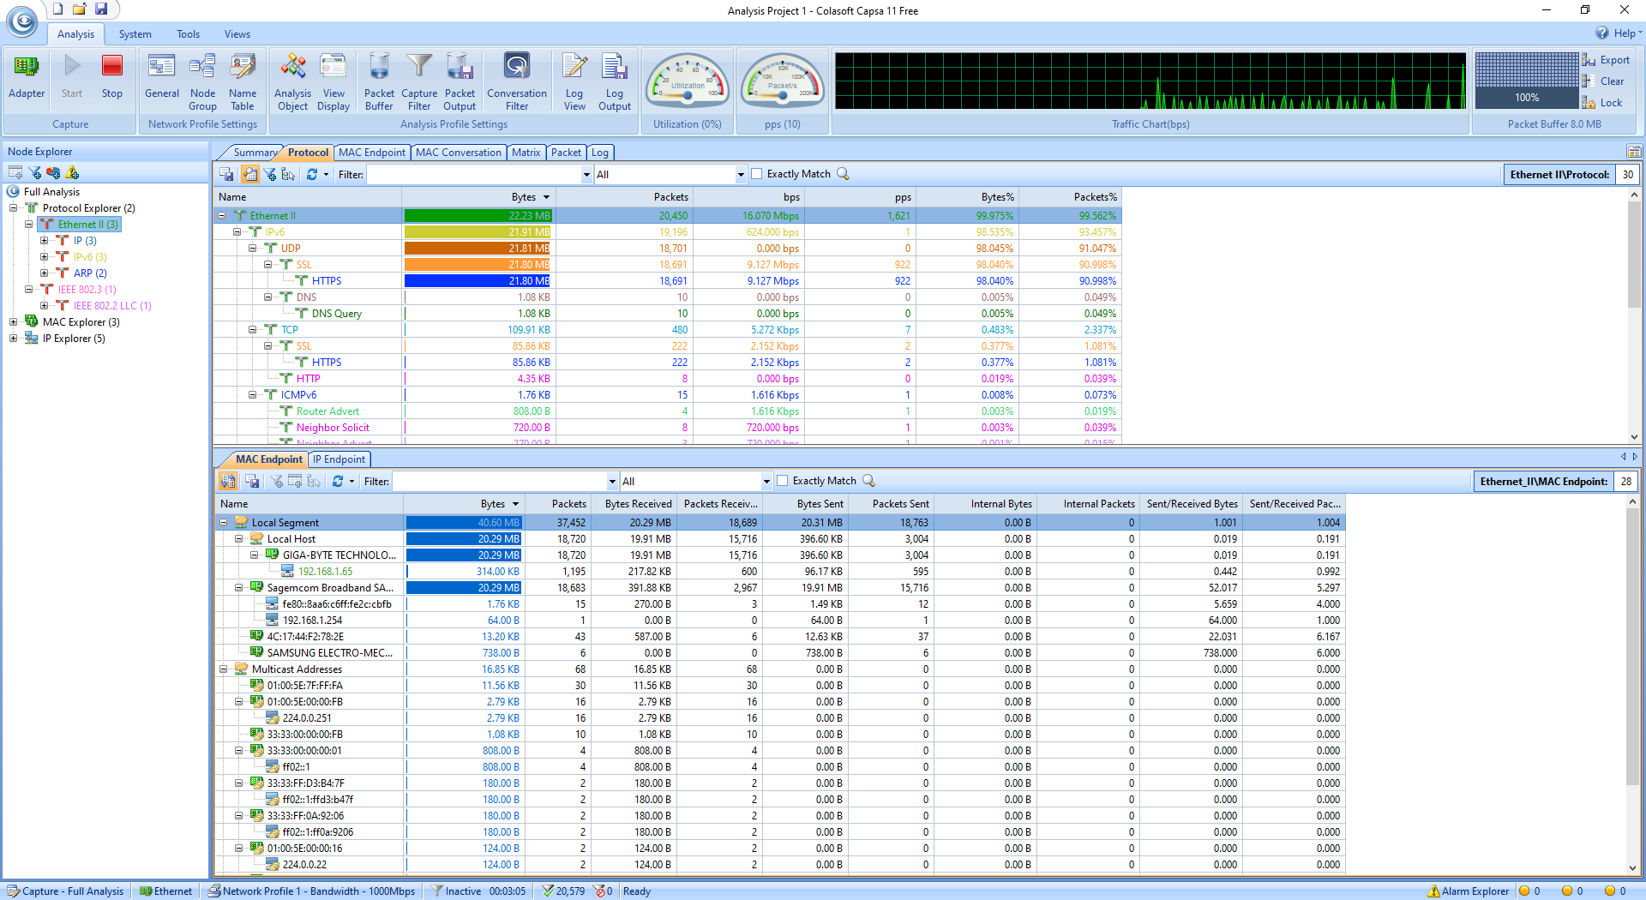
Task: Open Alarm Explorer in status bar
Action: pyautogui.click(x=1468, y=891)
